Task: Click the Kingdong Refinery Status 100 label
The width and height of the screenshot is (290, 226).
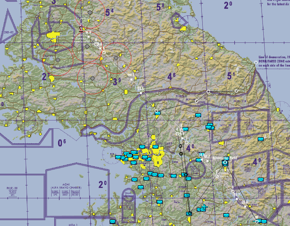Action: [x=81, y=38]
